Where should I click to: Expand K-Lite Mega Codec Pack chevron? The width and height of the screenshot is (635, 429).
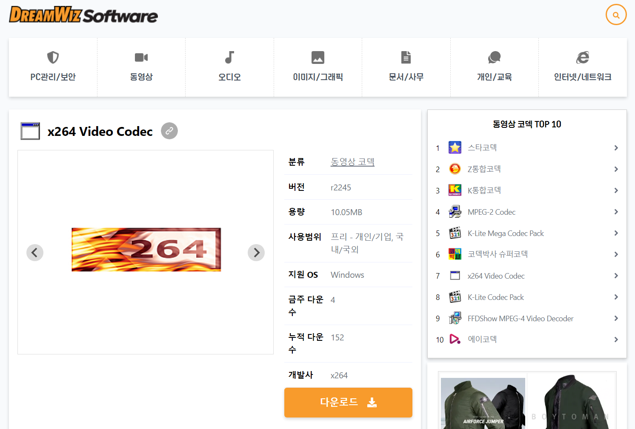click(616, 233)
